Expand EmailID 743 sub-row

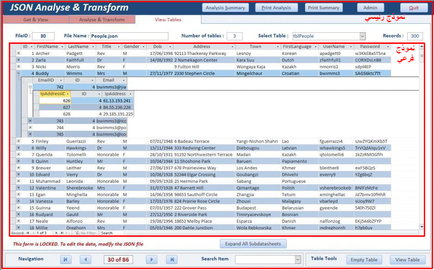(30, 121)
